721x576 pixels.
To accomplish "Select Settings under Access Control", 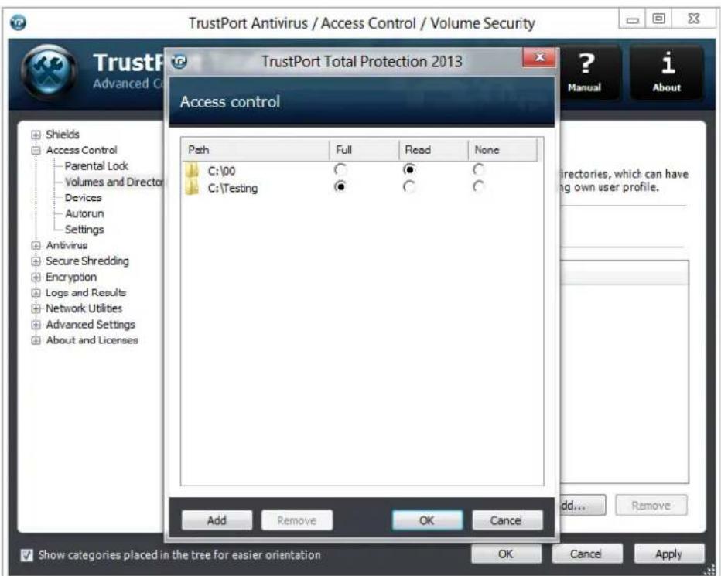I will 84,230.
